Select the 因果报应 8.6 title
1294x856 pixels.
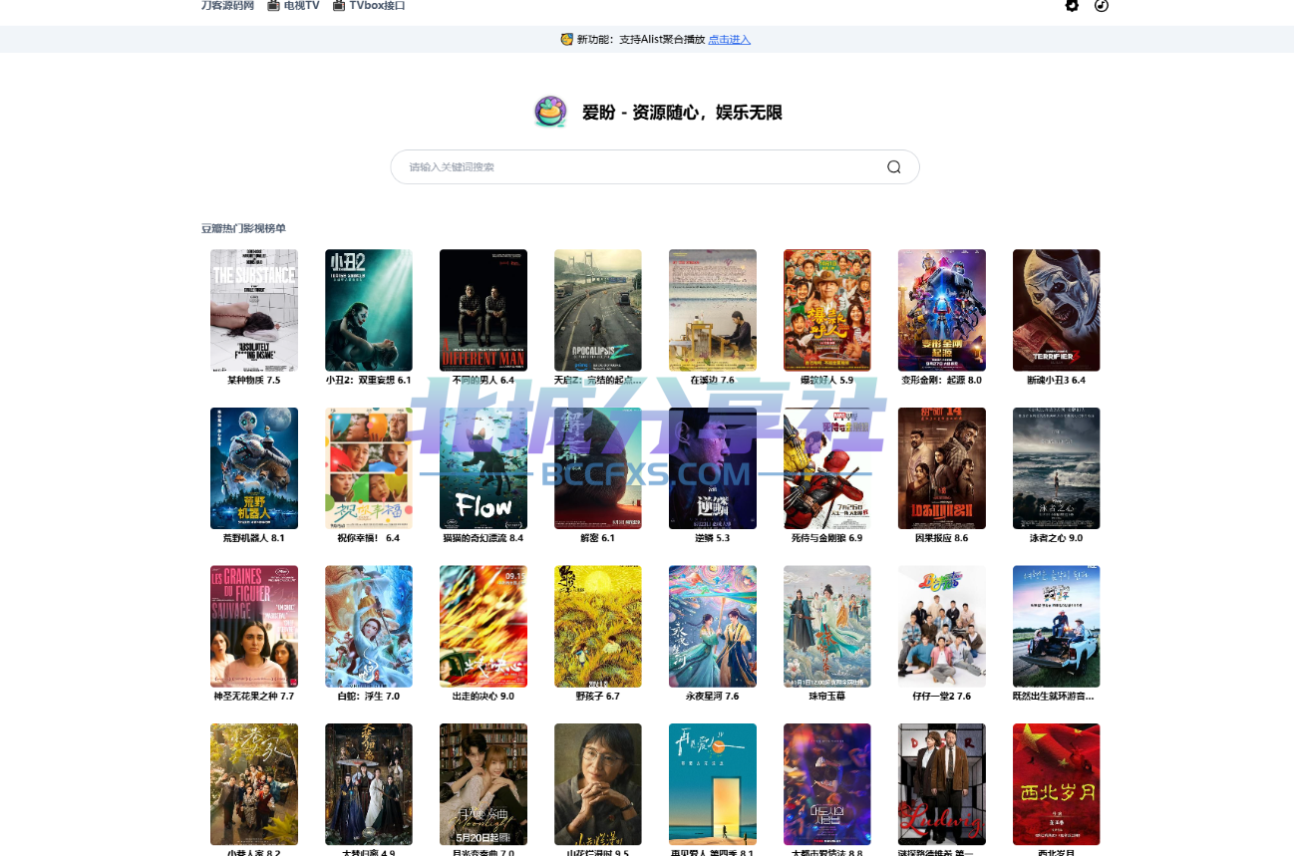[942, 539]
